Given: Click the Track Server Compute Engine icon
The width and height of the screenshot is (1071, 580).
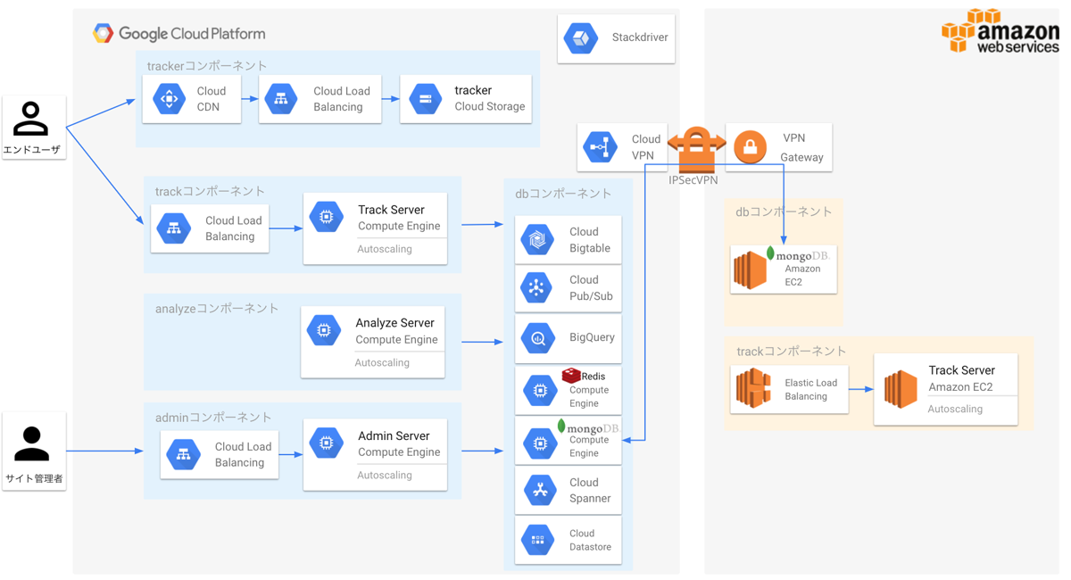Looking at the screenshot, I should point(327,216).
